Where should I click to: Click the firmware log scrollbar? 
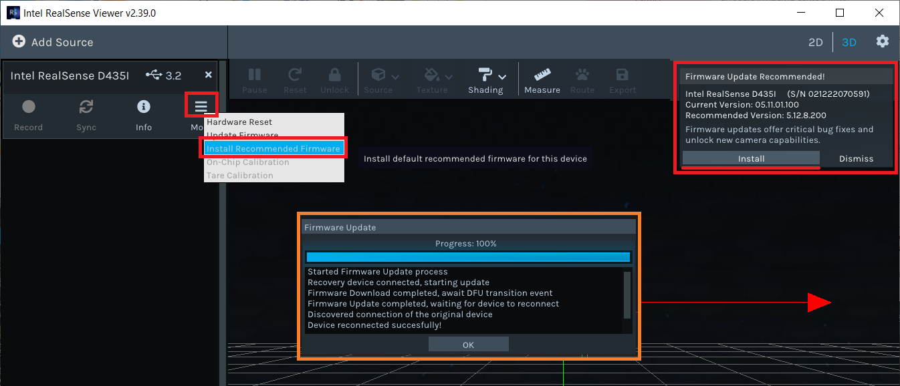click(627, 295)
